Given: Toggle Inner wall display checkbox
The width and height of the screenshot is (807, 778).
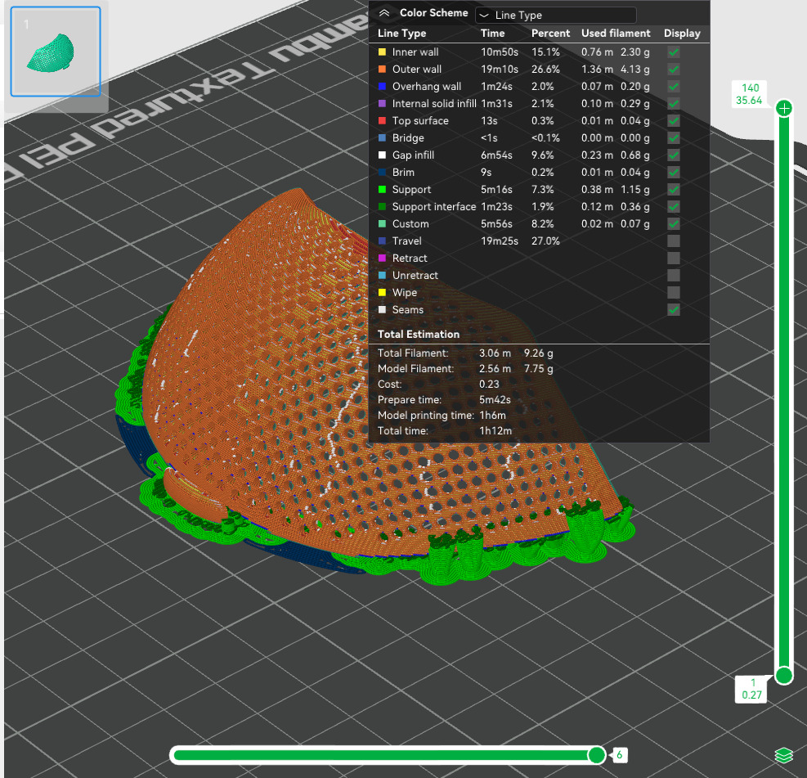Looking at the screenshot, I should (x=673, y=52).
